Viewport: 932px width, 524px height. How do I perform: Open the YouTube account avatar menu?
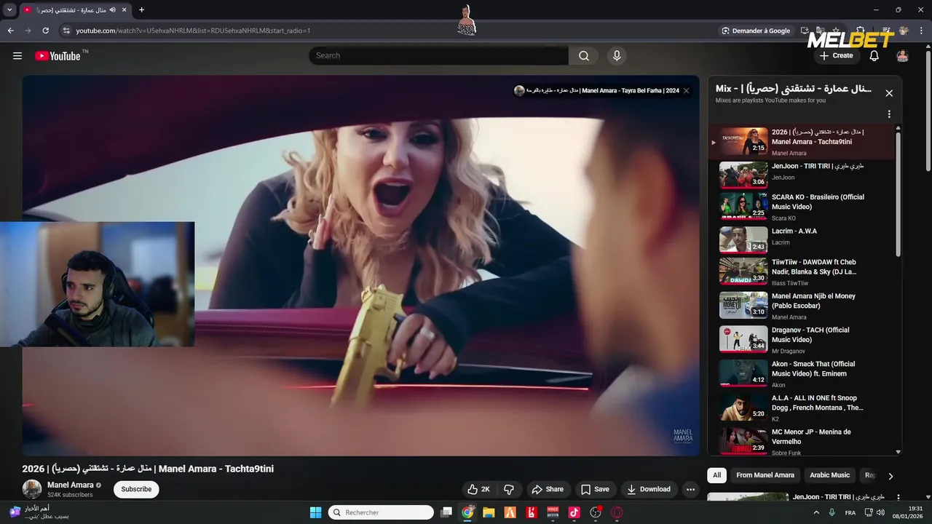point(902,56)
